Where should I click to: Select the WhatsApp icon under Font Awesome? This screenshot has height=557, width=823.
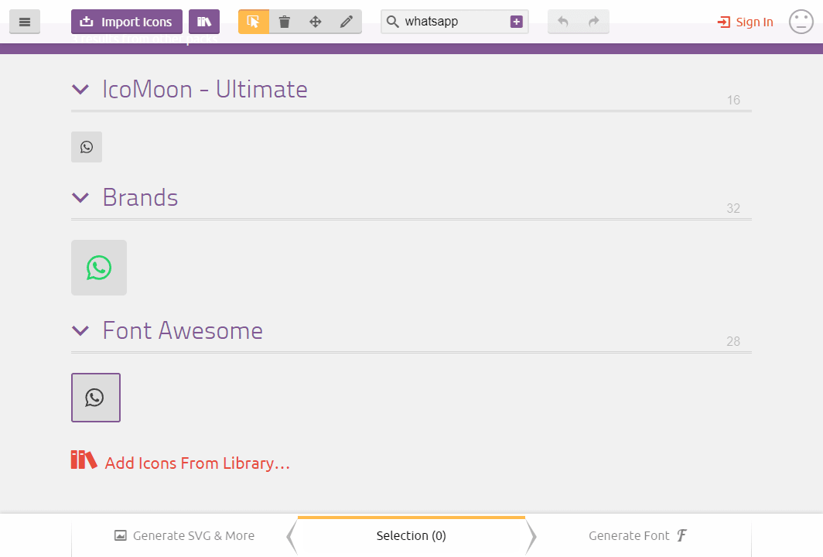[95, 397]
